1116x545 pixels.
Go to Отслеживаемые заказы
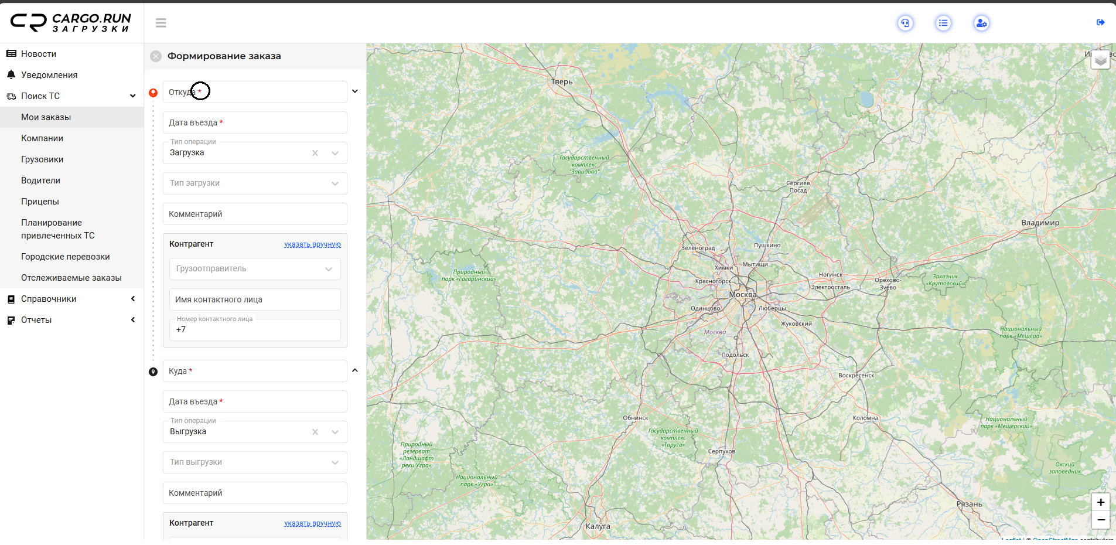(x=71, y=278)
